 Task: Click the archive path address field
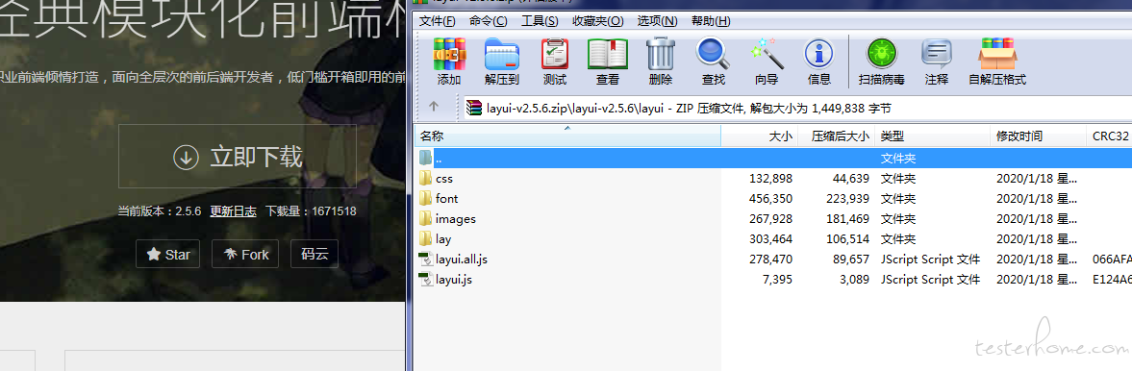coord(796,109)
